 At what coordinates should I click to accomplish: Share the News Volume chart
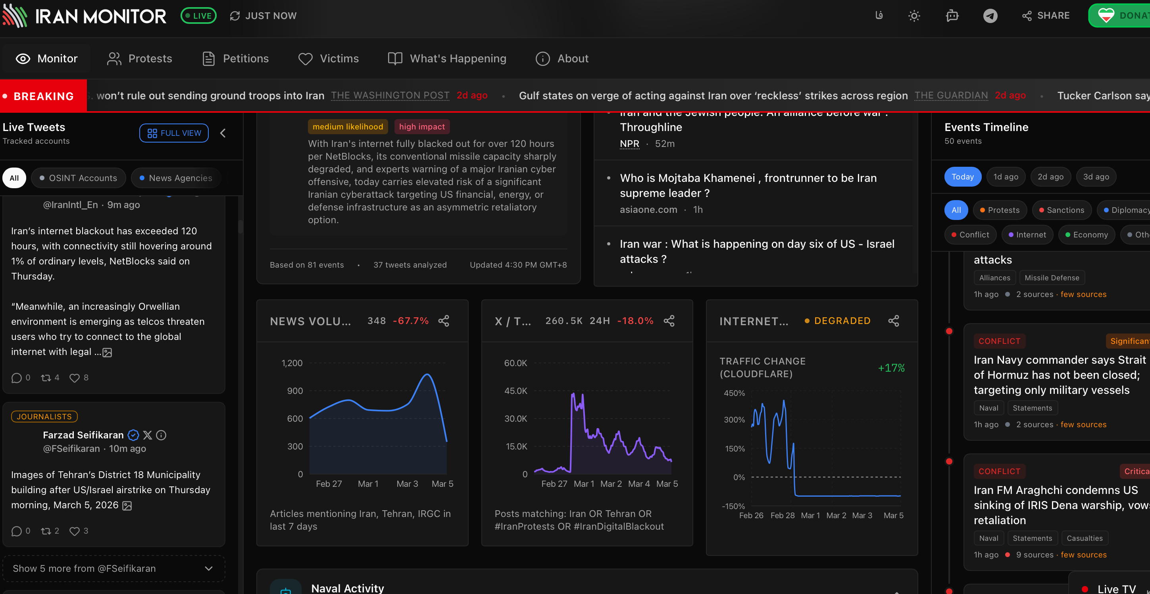(444, 321)
